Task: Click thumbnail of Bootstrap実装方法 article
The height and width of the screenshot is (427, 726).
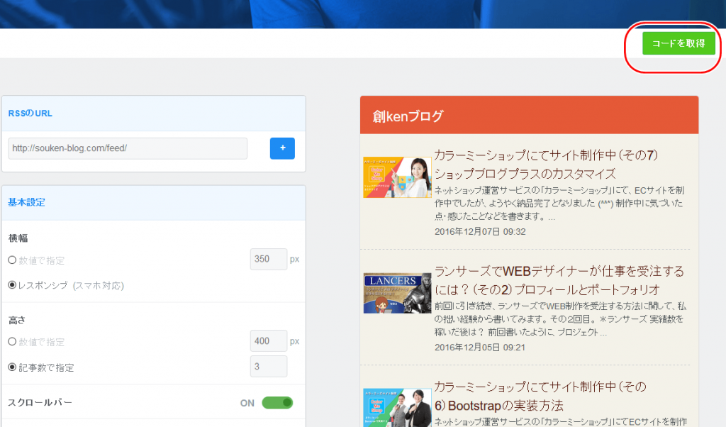Action: tap(397, 408)
